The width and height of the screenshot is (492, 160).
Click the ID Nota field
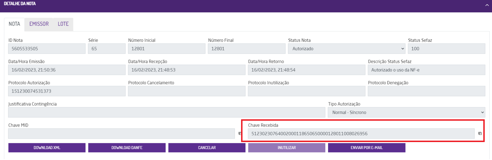(47, 49)
